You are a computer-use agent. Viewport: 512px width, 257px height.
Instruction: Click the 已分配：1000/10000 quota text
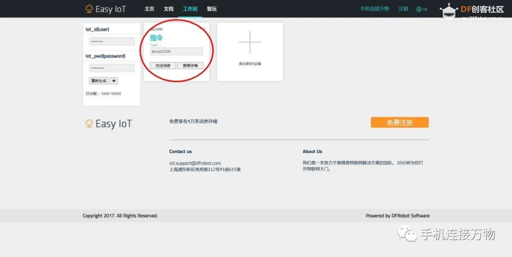point(103,94)
